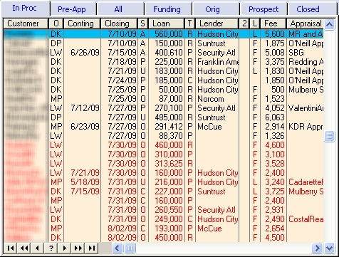Select the 6,063 fee cell
Viewport: 339px width, 257px height.
click(273, 117)
